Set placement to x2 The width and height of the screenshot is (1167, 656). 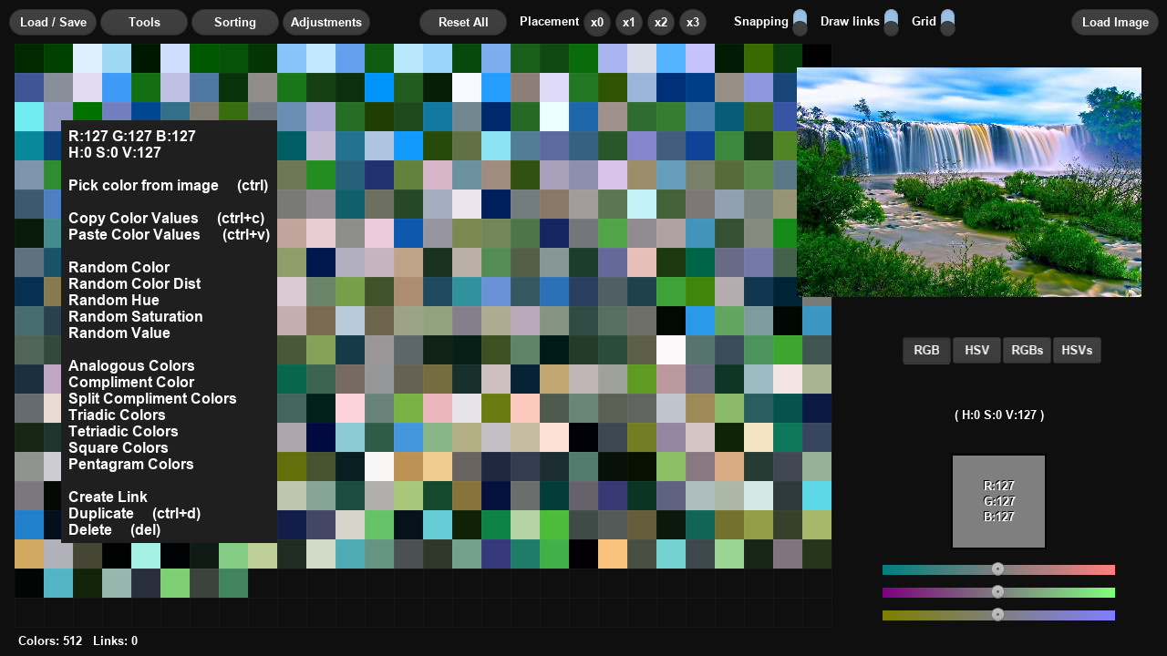[661, 22]
